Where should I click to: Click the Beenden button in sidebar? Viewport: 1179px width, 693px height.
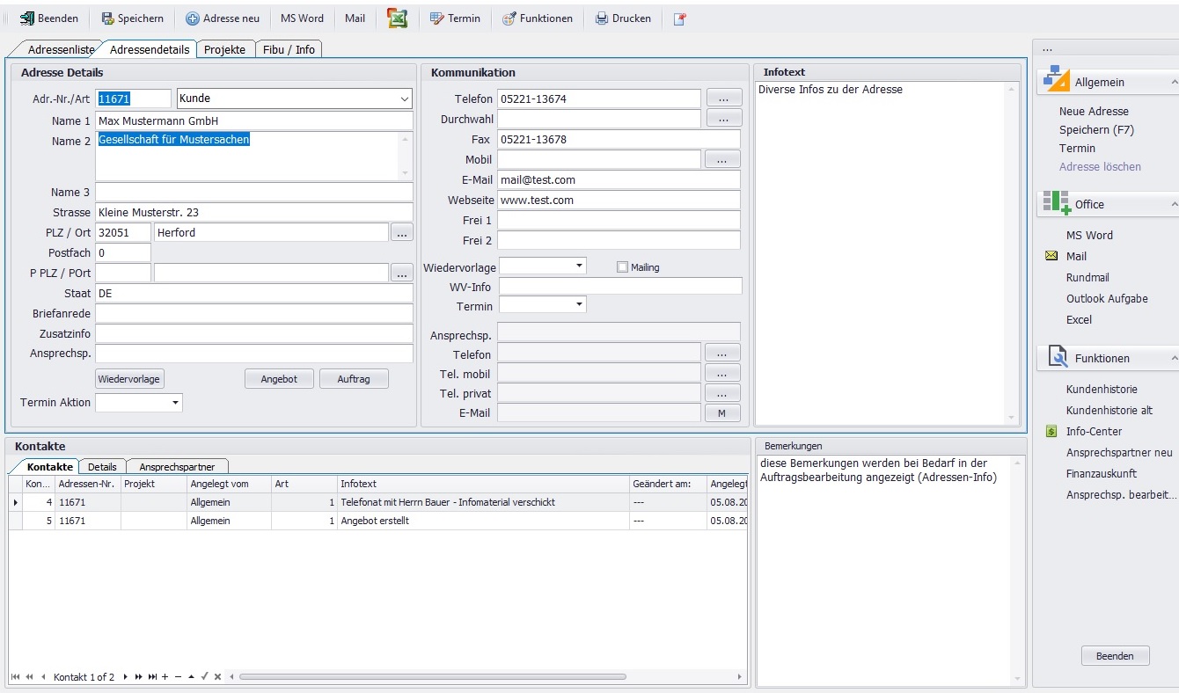(1115, 656)
